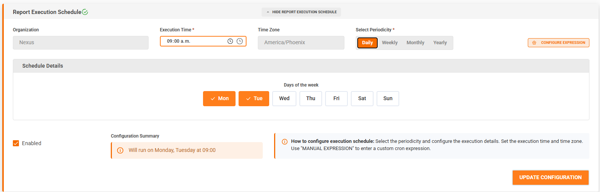Click the green checkmark status icon
The image size is (600, 192).
click(85, 12)
